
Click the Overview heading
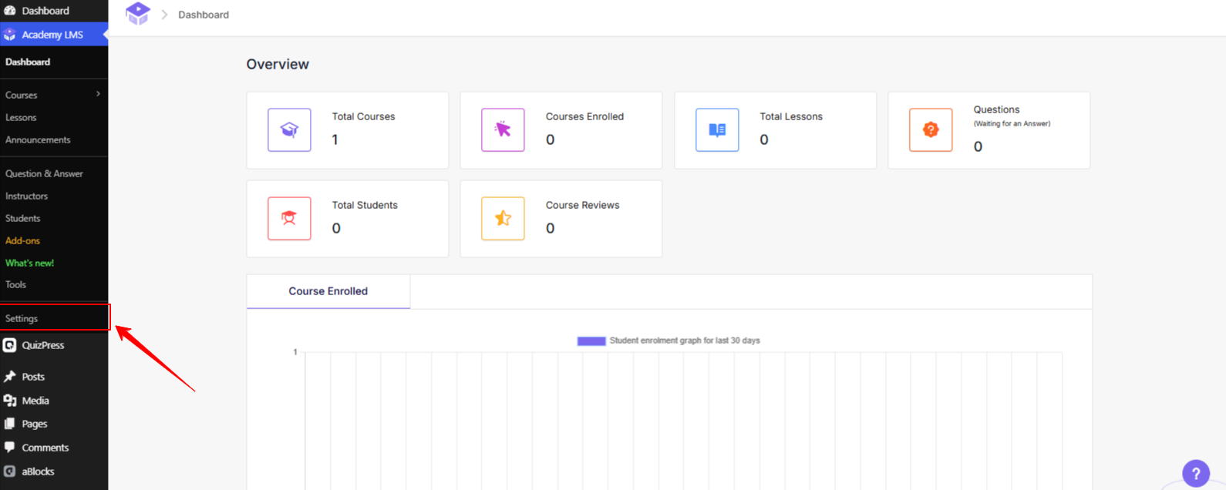pos(278,65)
